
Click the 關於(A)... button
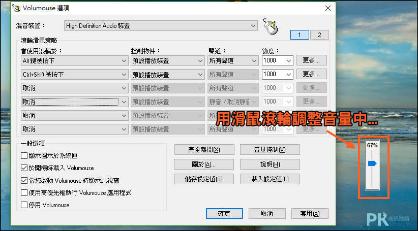(204, 164)
